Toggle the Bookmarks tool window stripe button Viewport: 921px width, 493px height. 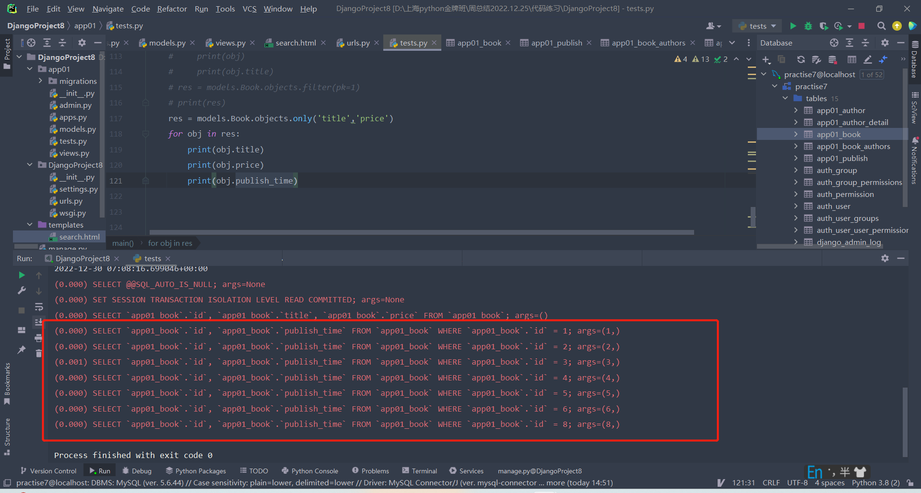click(7, 383)
